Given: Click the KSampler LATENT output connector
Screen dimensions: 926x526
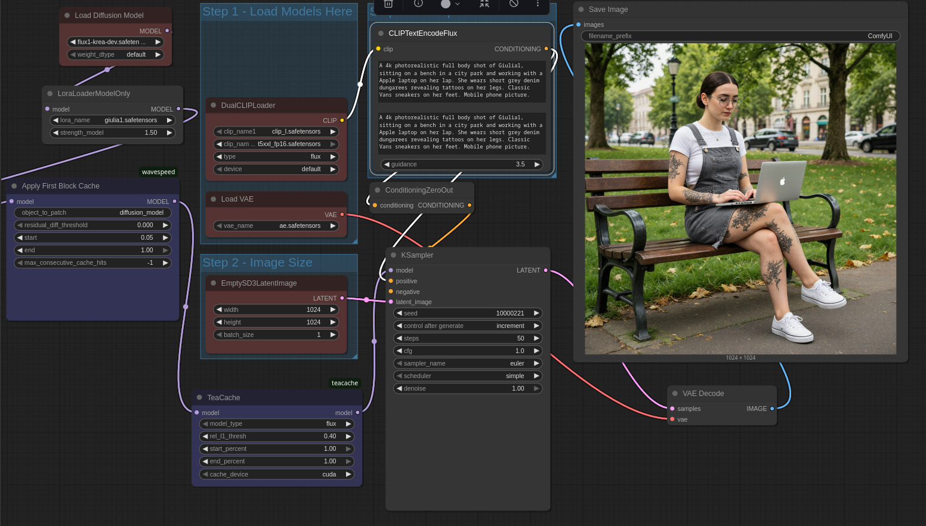Looking at the screenshot, I should (x=545, y=270).
